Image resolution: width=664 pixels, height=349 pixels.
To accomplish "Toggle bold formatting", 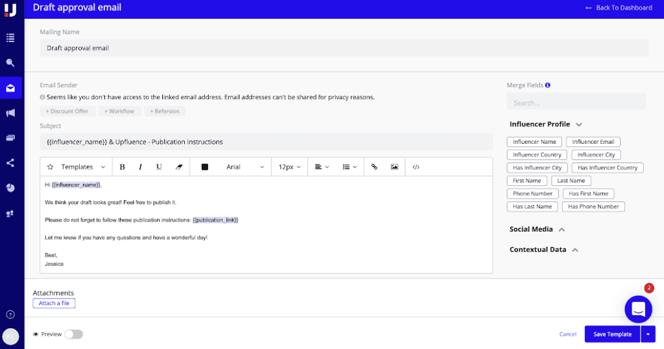I will point(123,167).
